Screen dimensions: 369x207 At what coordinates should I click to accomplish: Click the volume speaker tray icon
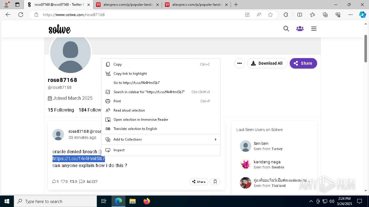click(332, 201)
